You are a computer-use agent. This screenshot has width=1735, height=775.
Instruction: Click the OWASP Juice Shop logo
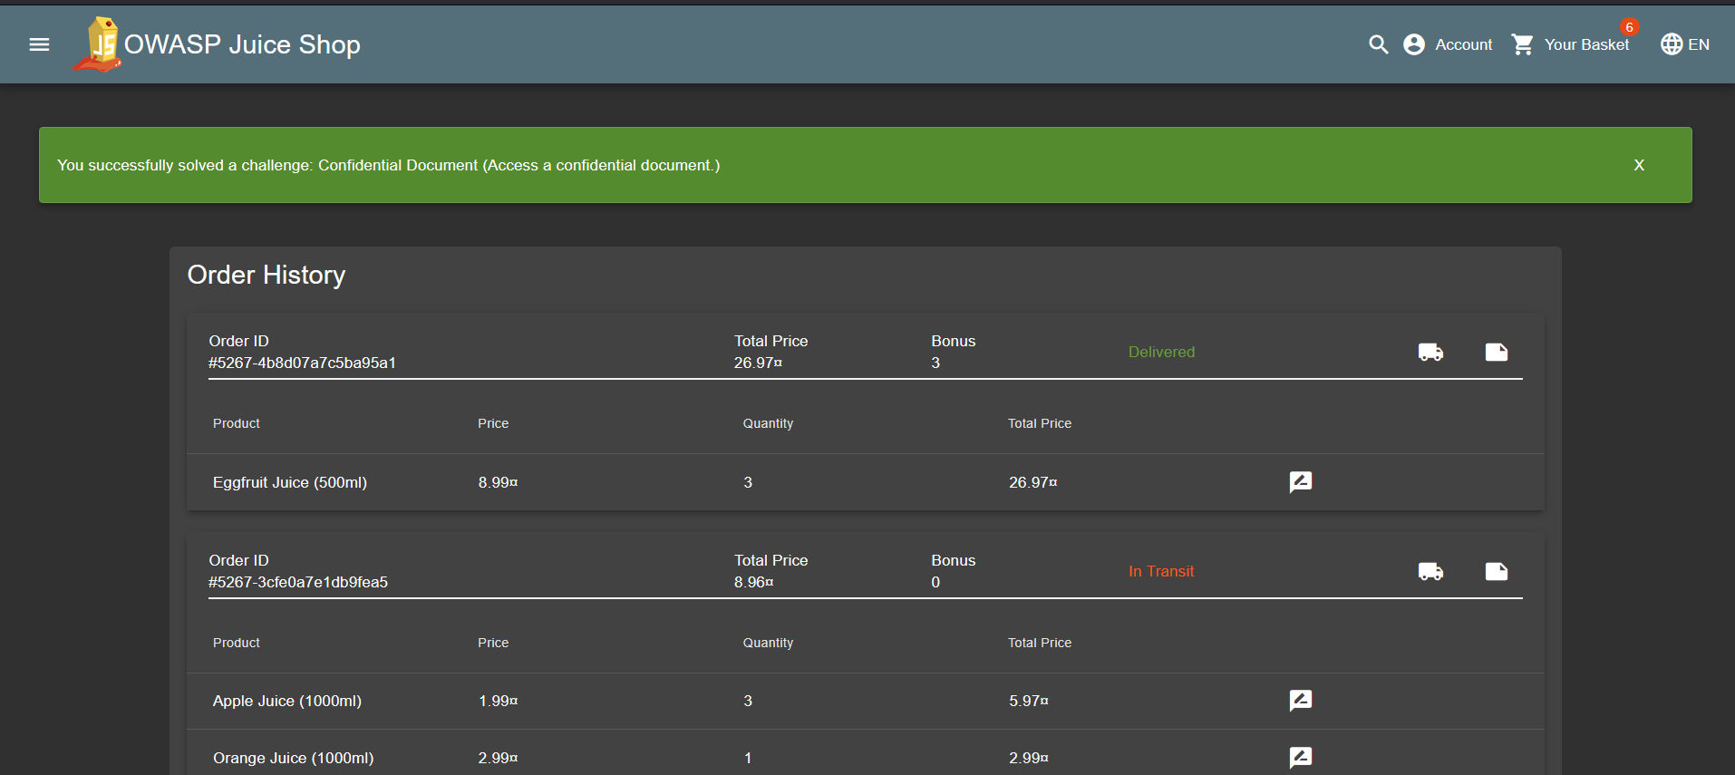(x=100, y=44)
